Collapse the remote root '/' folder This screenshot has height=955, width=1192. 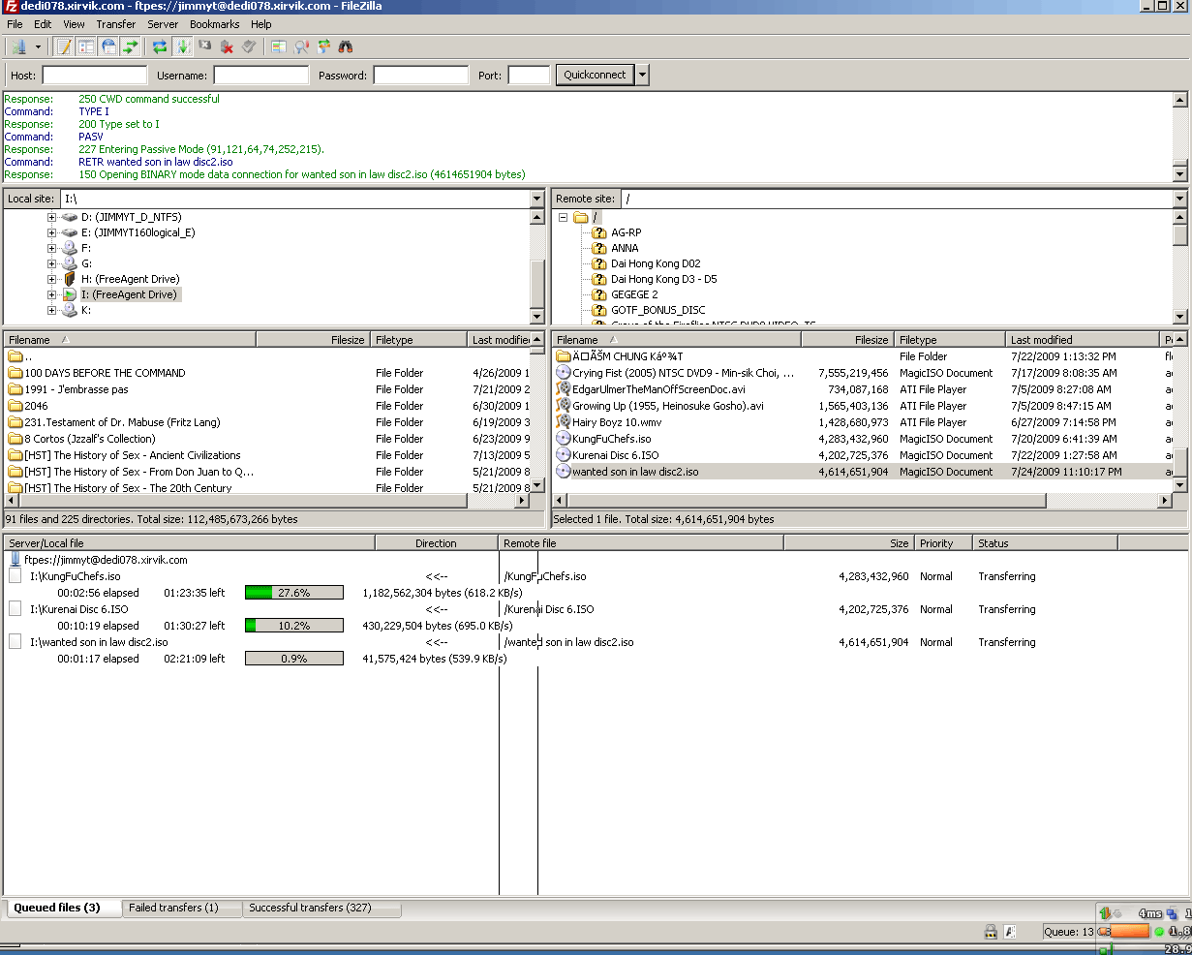[563, 217]
